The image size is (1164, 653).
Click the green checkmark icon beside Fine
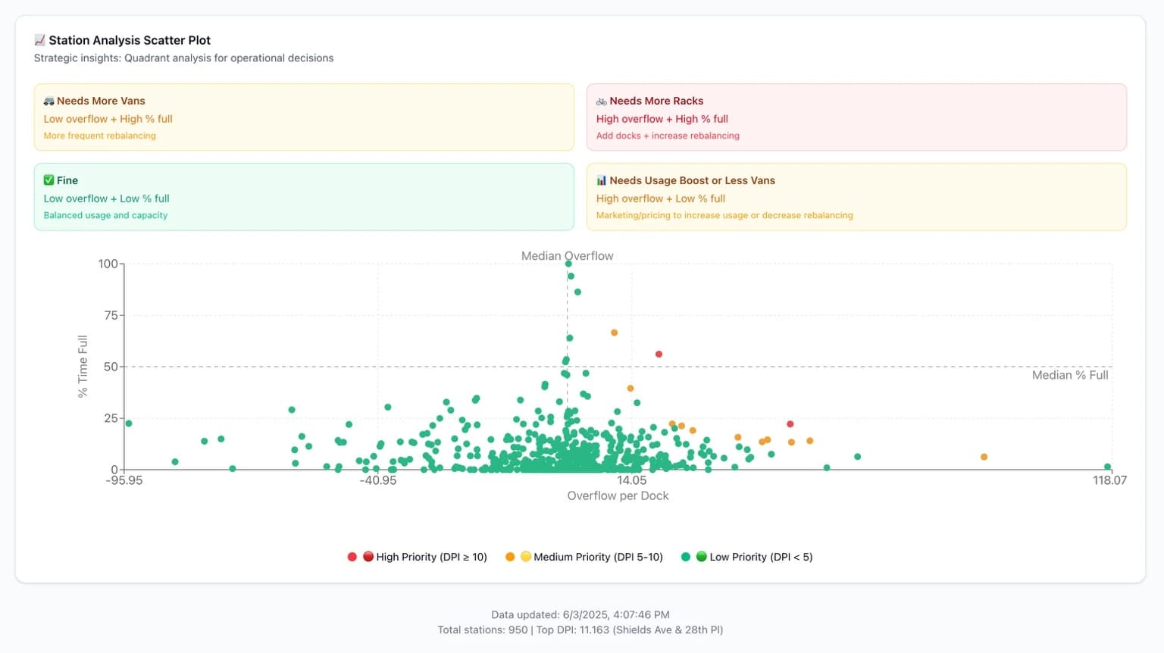click(x=48, y=180)
